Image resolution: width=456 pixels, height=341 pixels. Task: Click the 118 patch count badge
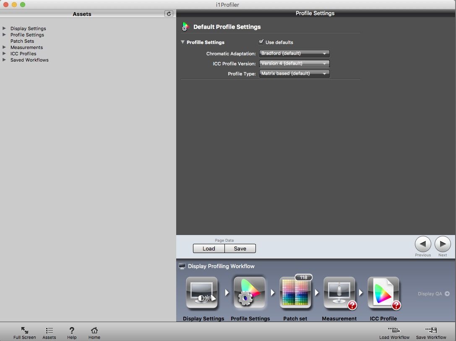(303, 277)
